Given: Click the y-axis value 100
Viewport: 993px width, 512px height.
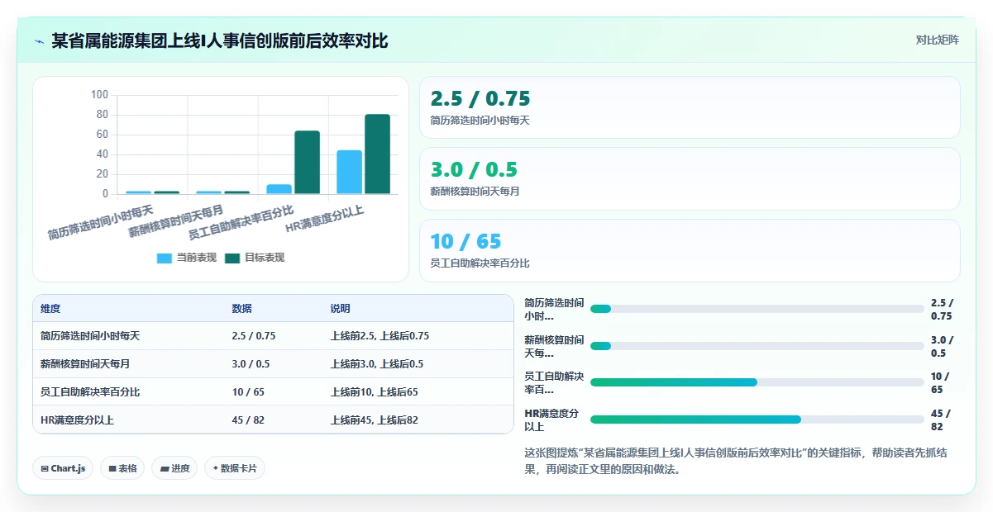Looking at the screenshot, I should tap(99, 95).
